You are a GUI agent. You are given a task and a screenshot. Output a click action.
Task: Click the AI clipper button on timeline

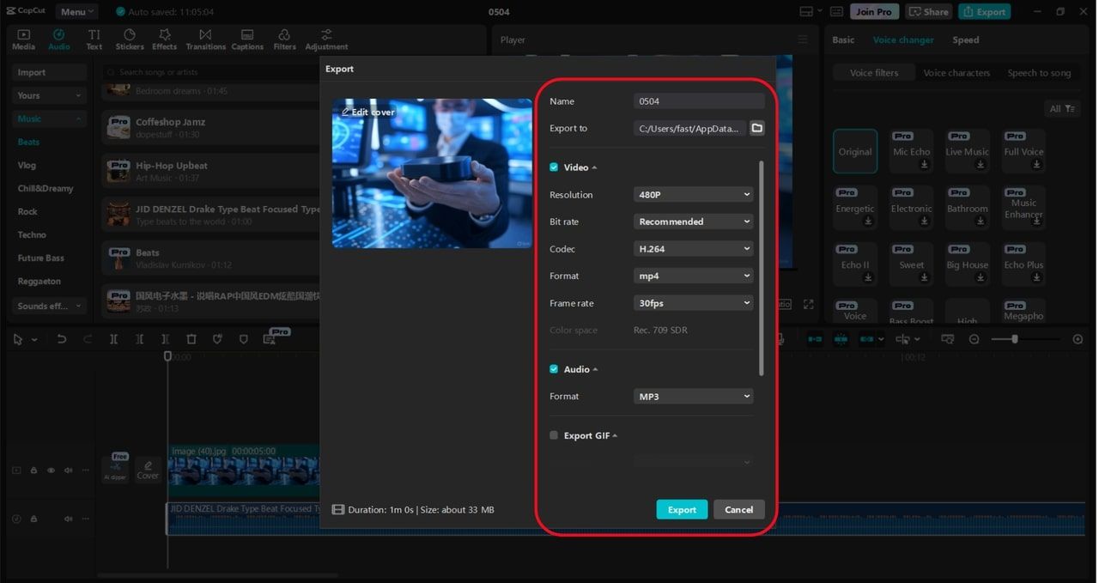115,468
